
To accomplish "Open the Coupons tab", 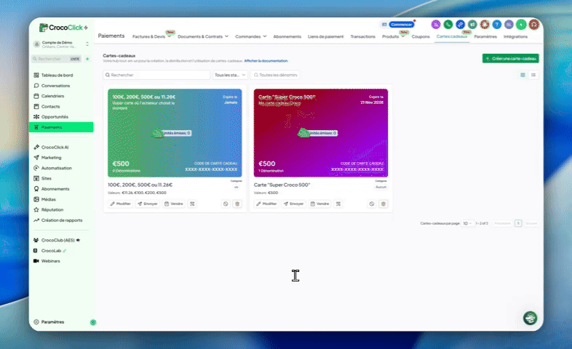I will point(421,36).
